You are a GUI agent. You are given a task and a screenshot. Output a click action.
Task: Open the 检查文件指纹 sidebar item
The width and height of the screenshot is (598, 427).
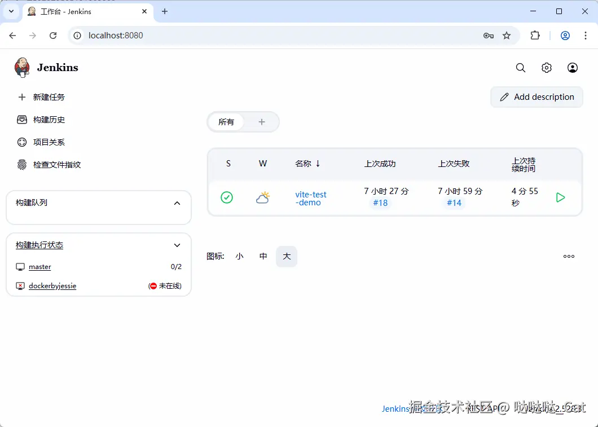pos(50,165)
